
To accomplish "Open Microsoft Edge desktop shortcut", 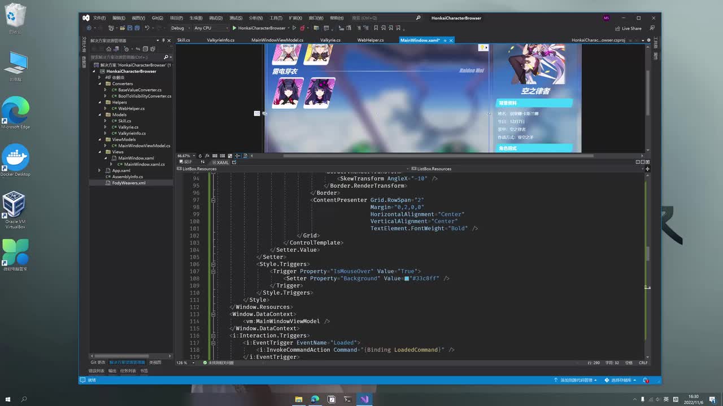I will [15, 113].
